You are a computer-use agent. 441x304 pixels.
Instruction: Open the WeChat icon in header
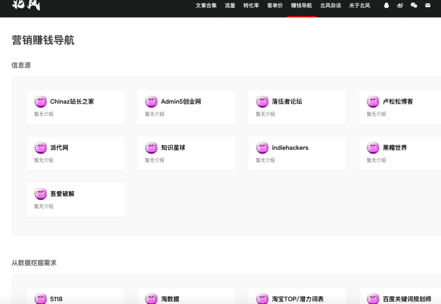pyautogui.click(x=414, y=5)
